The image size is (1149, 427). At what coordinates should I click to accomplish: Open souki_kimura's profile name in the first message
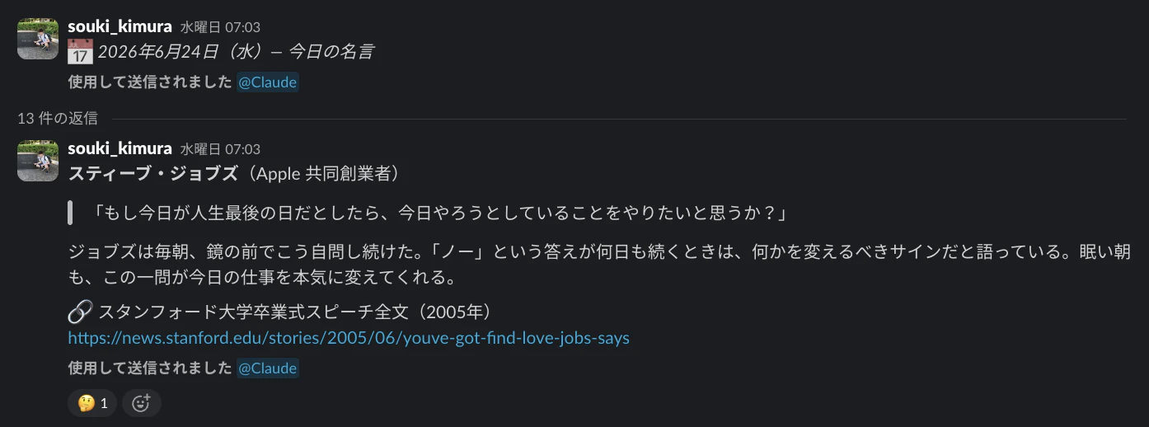[x=120, y=26]
